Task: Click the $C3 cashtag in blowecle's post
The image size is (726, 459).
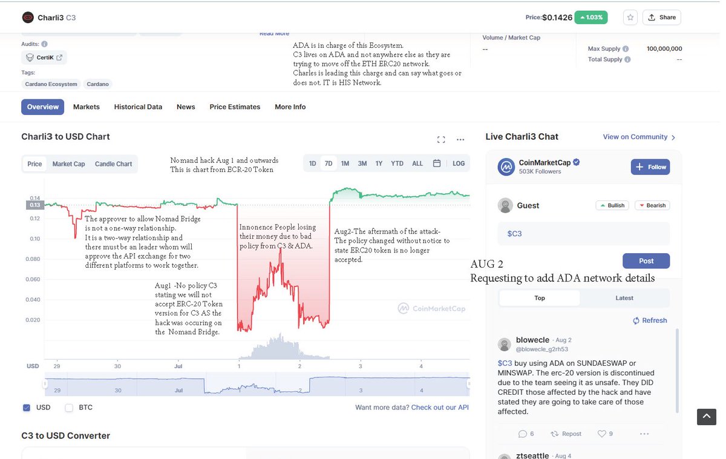Action: [505, 363]
